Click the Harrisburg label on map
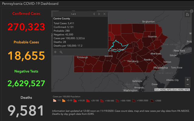 pos(133,61)
